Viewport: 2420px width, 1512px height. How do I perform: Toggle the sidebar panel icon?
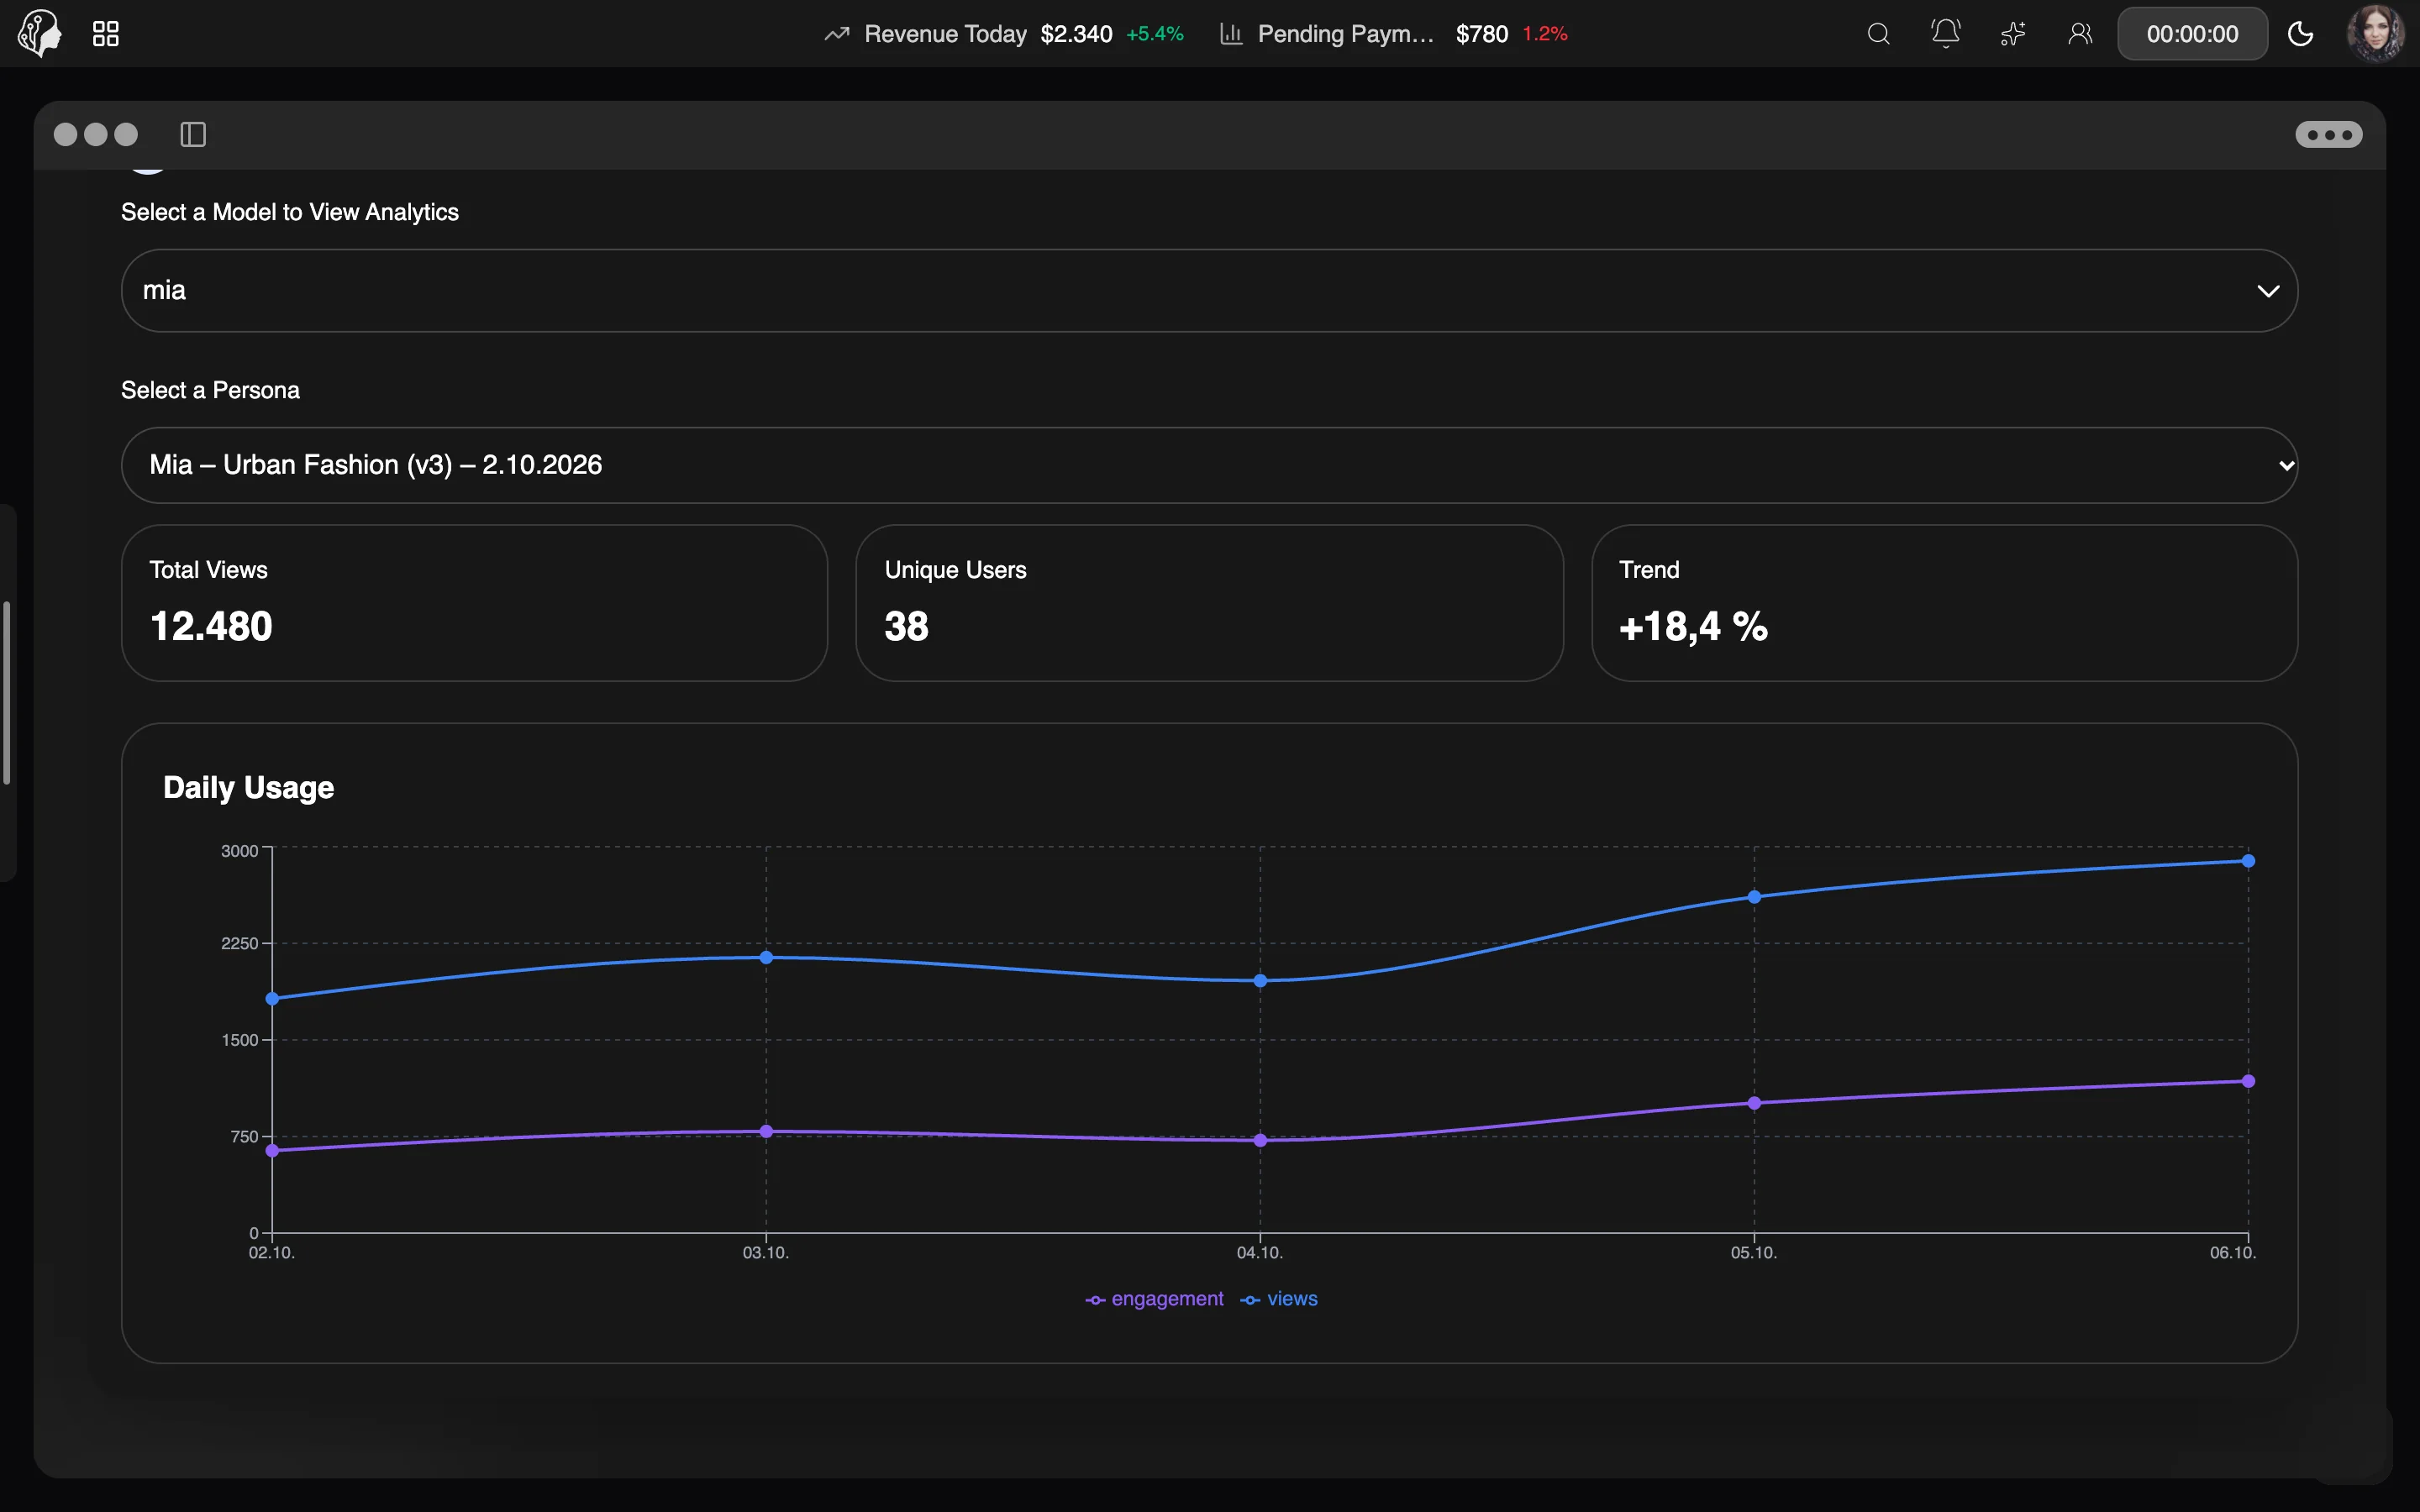coord(193,134)
